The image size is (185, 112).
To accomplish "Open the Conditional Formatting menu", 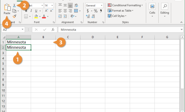I will pyautogui.click(x=125, y=5).
